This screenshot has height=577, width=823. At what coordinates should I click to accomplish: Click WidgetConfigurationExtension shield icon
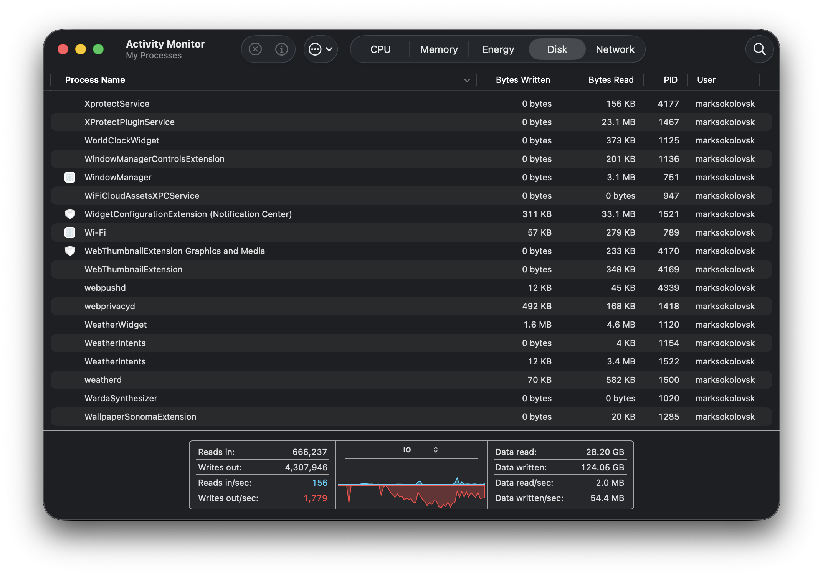pyautogui.click(x=70, y=214)
